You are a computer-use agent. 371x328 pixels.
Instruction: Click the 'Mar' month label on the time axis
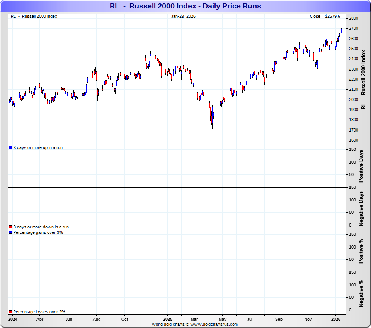(194, 319)
